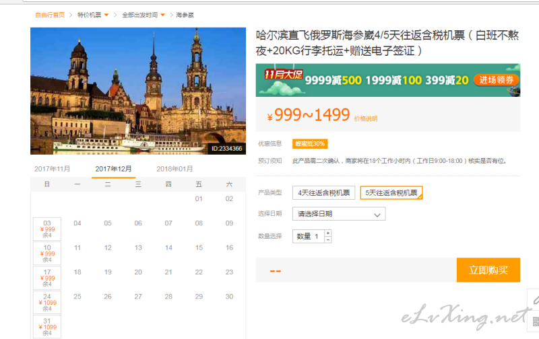The width and height of the screenshot is (539, 339).
Task: Select December 03 priced ¥999
Action: [47, 229]
